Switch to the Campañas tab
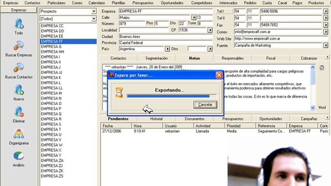Screen dimensions: 331x186 click(309, 119)
